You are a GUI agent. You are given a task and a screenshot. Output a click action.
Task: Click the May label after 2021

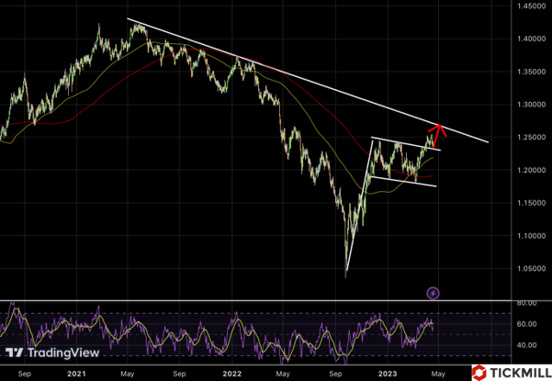tap(127, 374)
